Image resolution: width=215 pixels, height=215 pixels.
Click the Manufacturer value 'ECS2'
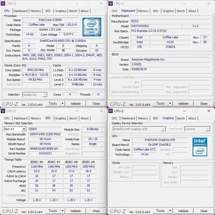point(170,21)
